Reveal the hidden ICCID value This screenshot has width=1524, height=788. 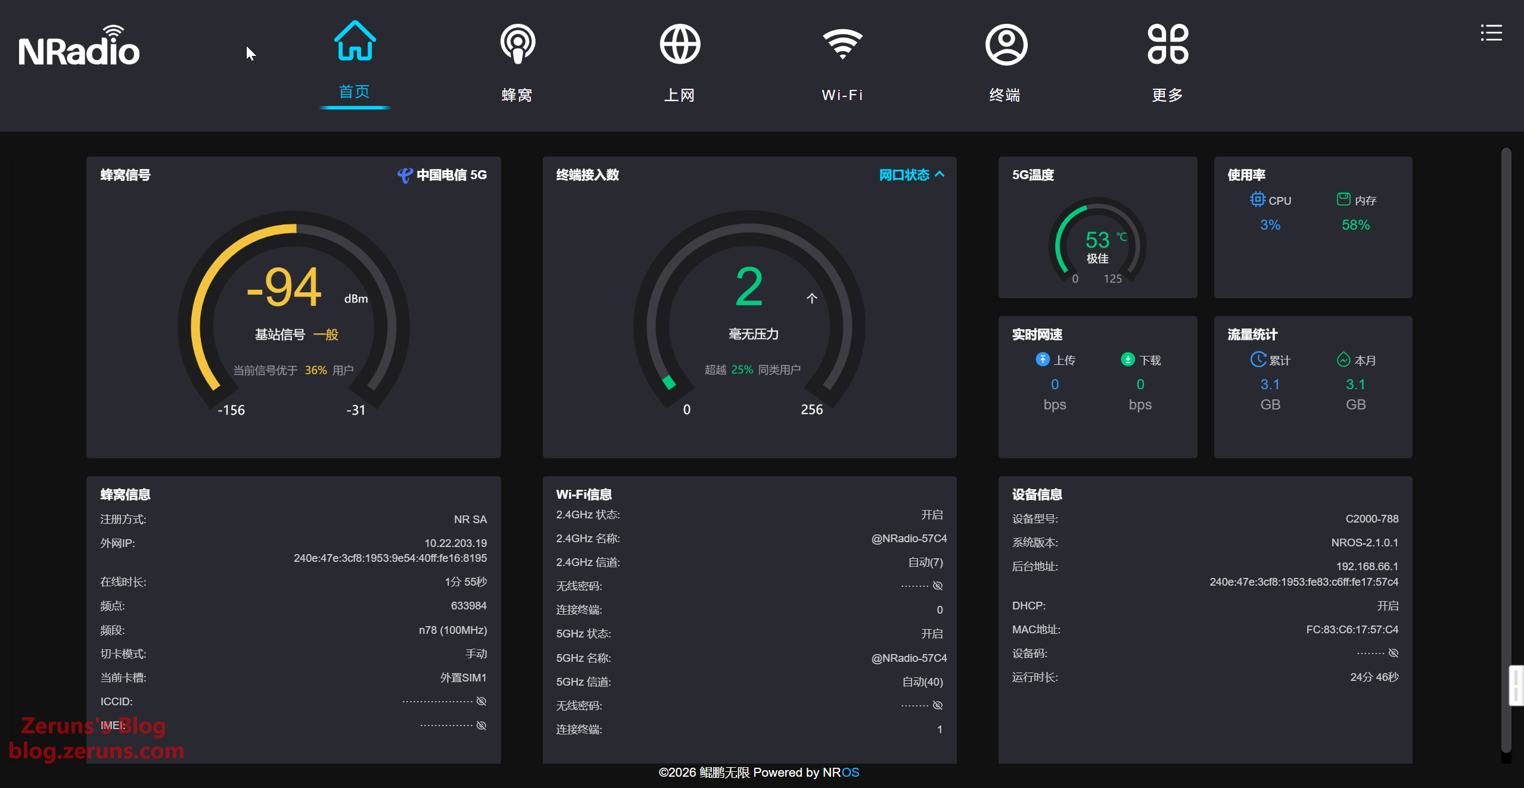[x=481, y=701]
